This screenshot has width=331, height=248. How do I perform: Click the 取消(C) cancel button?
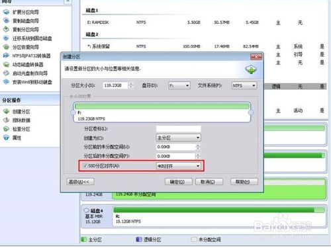(x=209, y=182)
